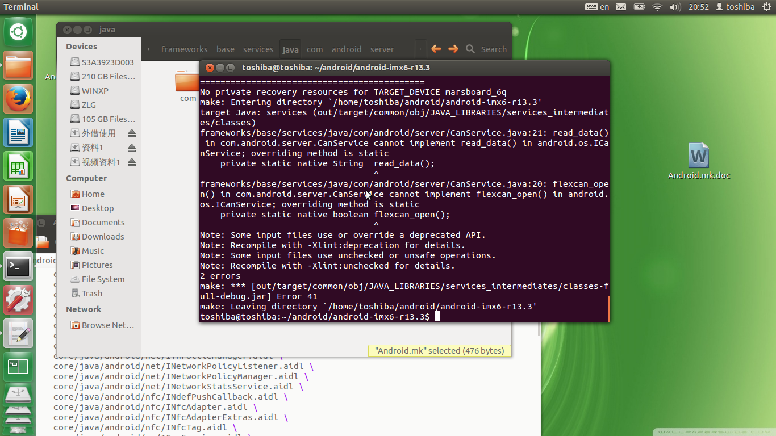Open the Ubuntu Dash home button
776x436 pixels.
click(18, 32)
